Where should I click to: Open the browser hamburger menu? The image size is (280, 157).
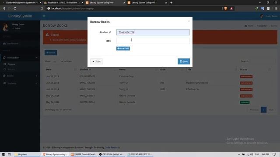276,8
